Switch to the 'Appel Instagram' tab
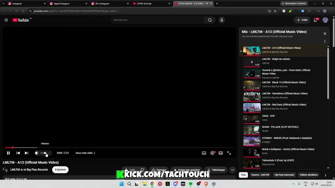This screenshot has width=335, height=188. (x=69, y=4)
